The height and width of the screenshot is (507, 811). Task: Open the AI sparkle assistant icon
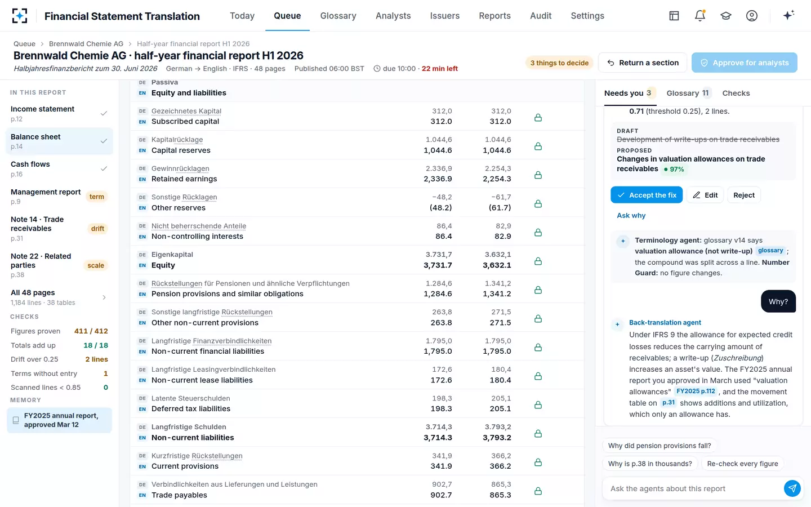pos(788,15)
